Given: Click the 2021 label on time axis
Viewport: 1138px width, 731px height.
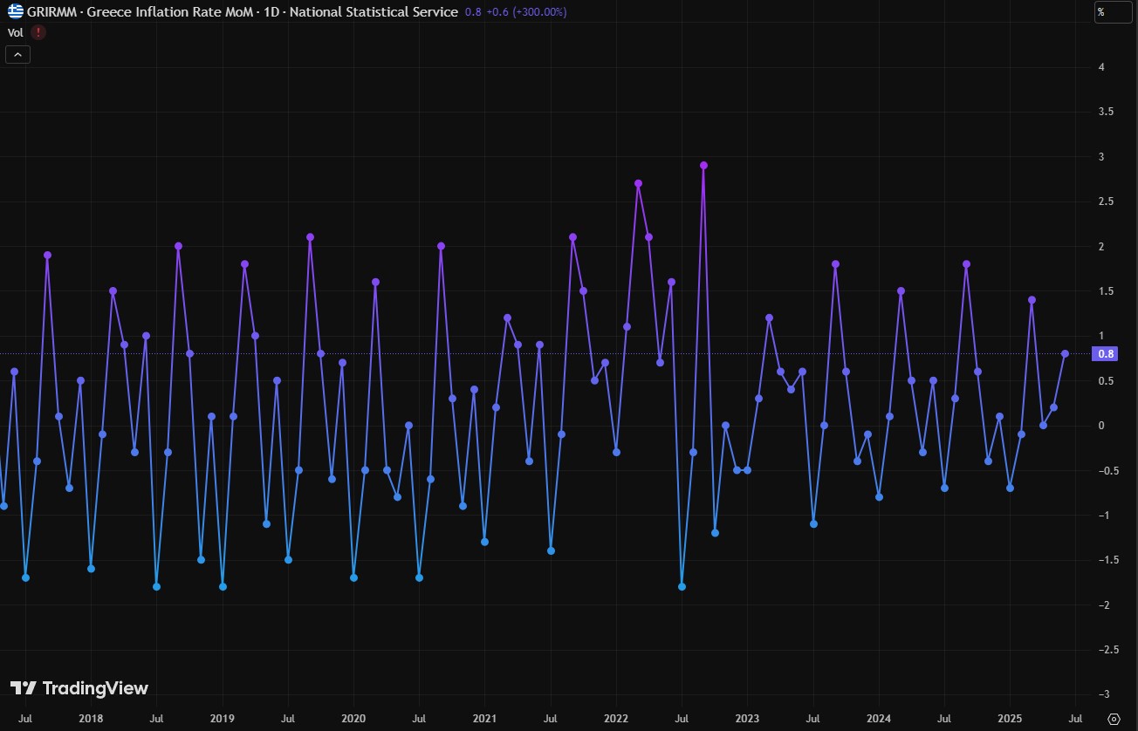Looking at the screenshot, I should pyautogui.click(x=485, y=719).
